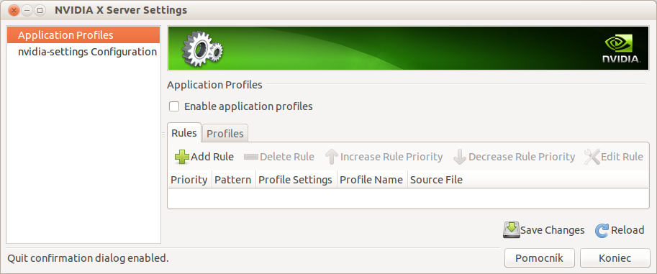Click the 'Reload' label text

click(627, 230)
